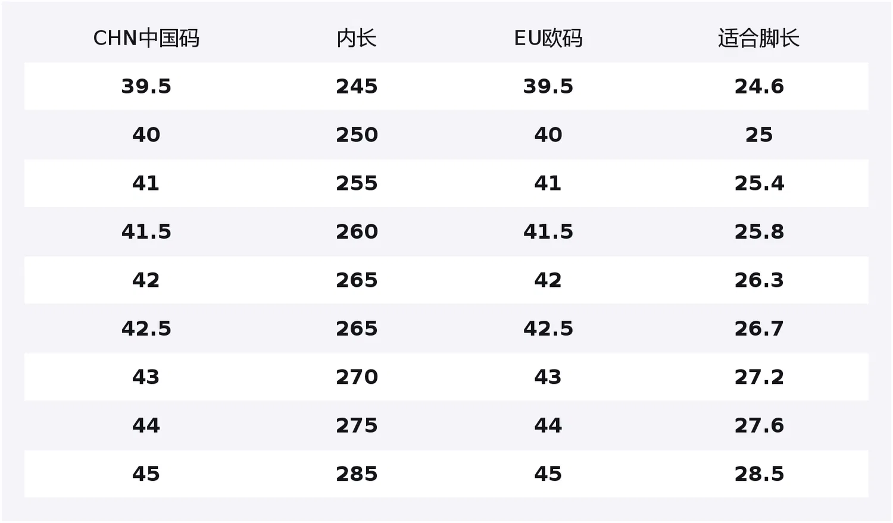The height and width of the screenshot is (523, 893).
Task: Click inner length value 275
Action: point(357,425)
